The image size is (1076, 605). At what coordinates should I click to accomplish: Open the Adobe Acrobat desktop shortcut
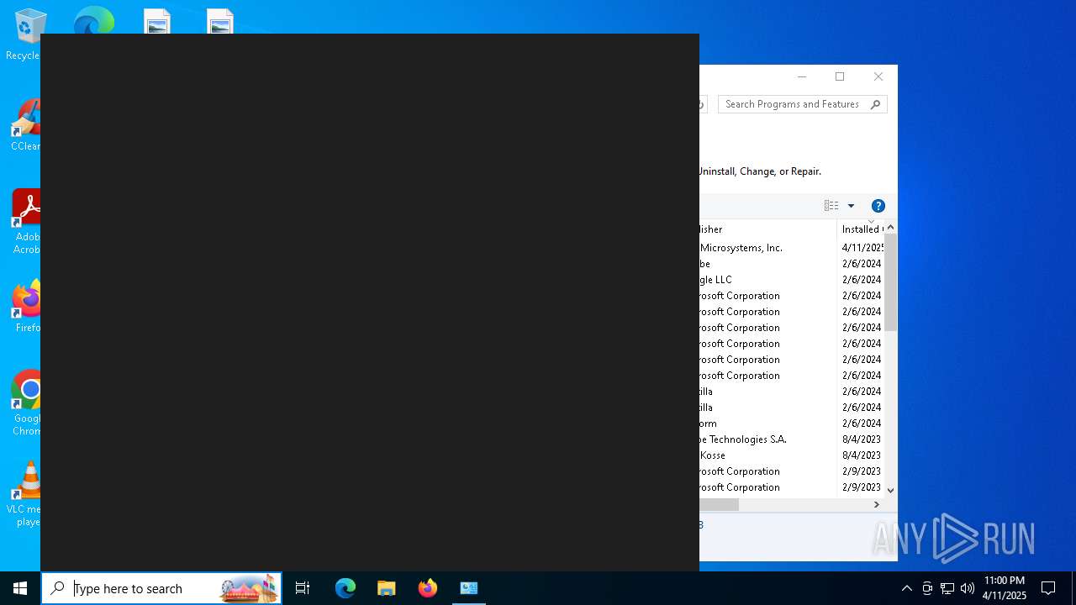(26, 222)
